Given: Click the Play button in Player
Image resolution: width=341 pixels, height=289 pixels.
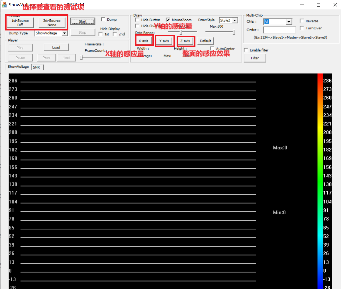Looking at the screenshot, I should tap(20, 48).
